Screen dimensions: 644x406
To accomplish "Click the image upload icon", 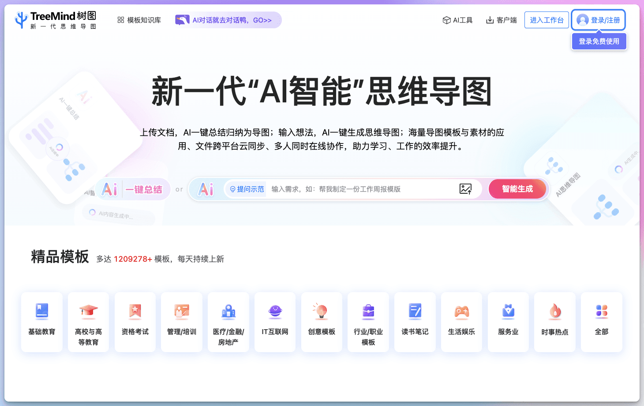I will [x=465, y=189].
